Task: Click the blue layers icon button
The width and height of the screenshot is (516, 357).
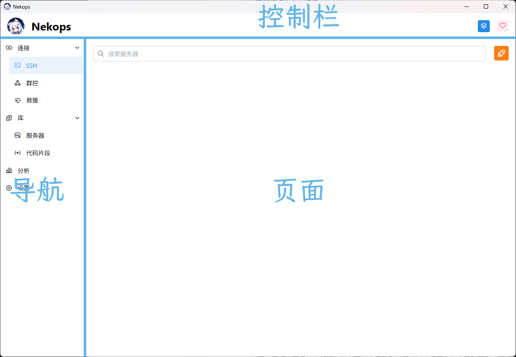Action: coord(484,26)
